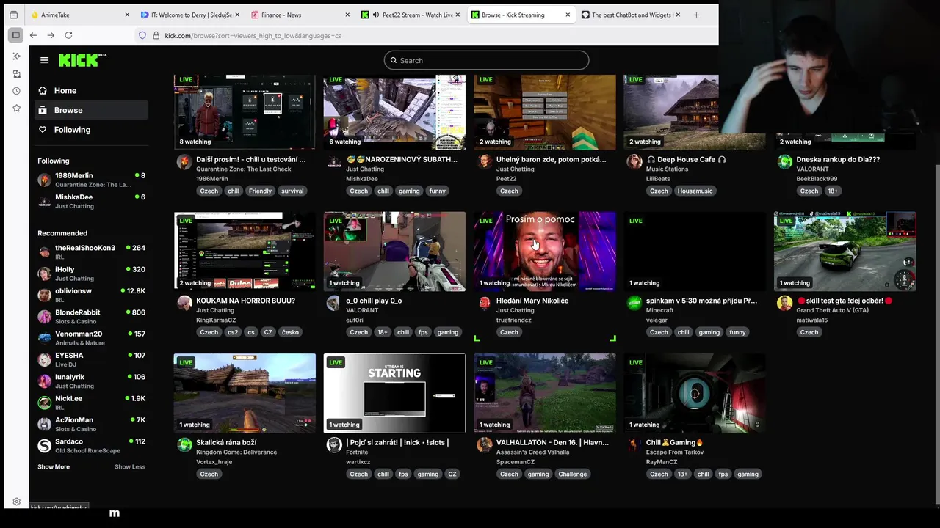The width and height of the screenshot is (940, 528).
Task: Click the Kingdom Come: Deliverance category link
Action: (236, 452)
